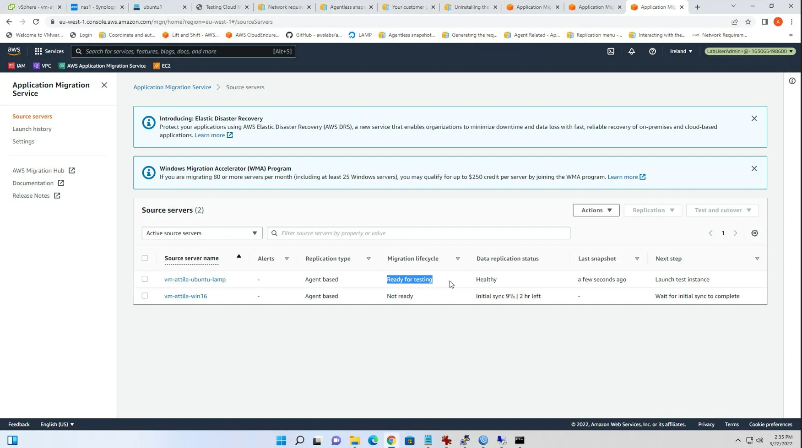This screenshot has height=448, width=802.
Task: Click Application Migration Service breadcrumb
Action: (172, 87)
